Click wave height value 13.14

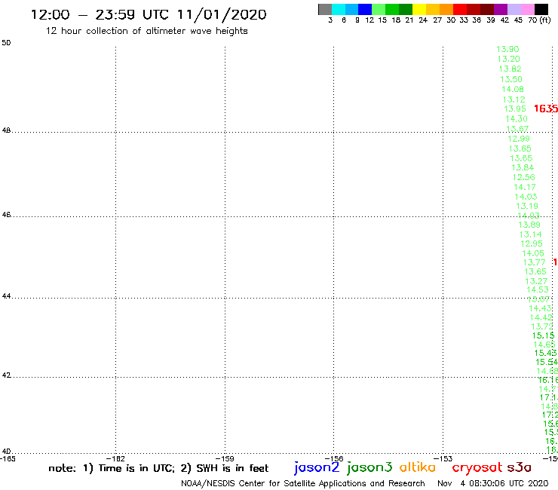pos(530,234)
